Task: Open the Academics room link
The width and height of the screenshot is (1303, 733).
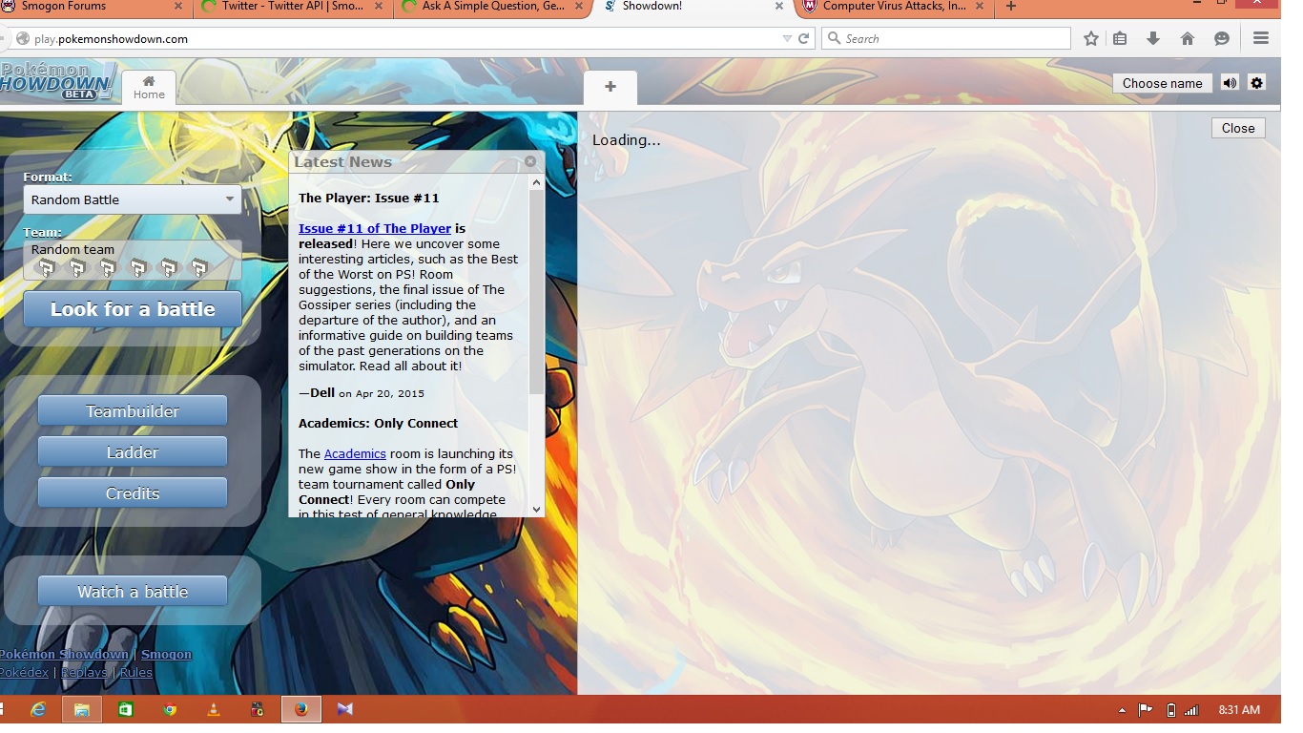Action: point(355,453)
